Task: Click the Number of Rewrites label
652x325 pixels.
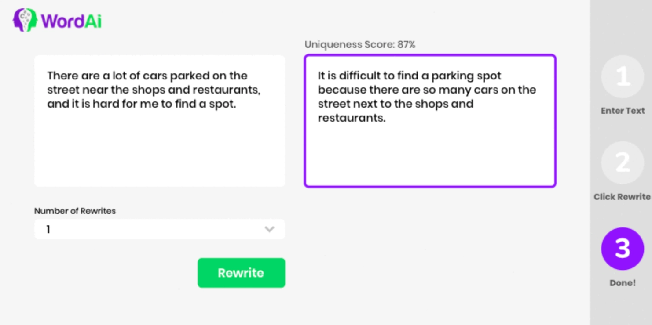Action: tap(75, 211)
